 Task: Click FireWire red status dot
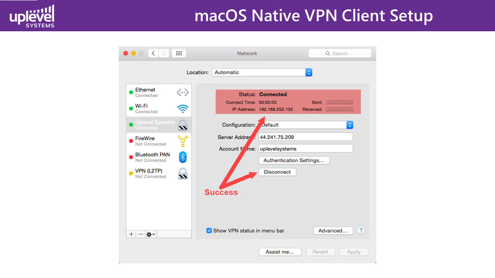click(131, 141)
